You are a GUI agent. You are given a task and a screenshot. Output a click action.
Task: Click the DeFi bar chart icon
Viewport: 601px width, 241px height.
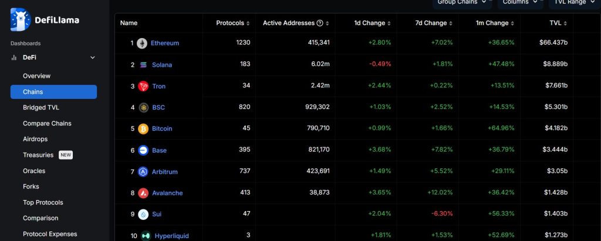(14, 58)
